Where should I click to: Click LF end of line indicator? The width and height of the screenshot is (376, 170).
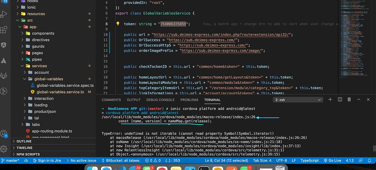pos(293,160)
